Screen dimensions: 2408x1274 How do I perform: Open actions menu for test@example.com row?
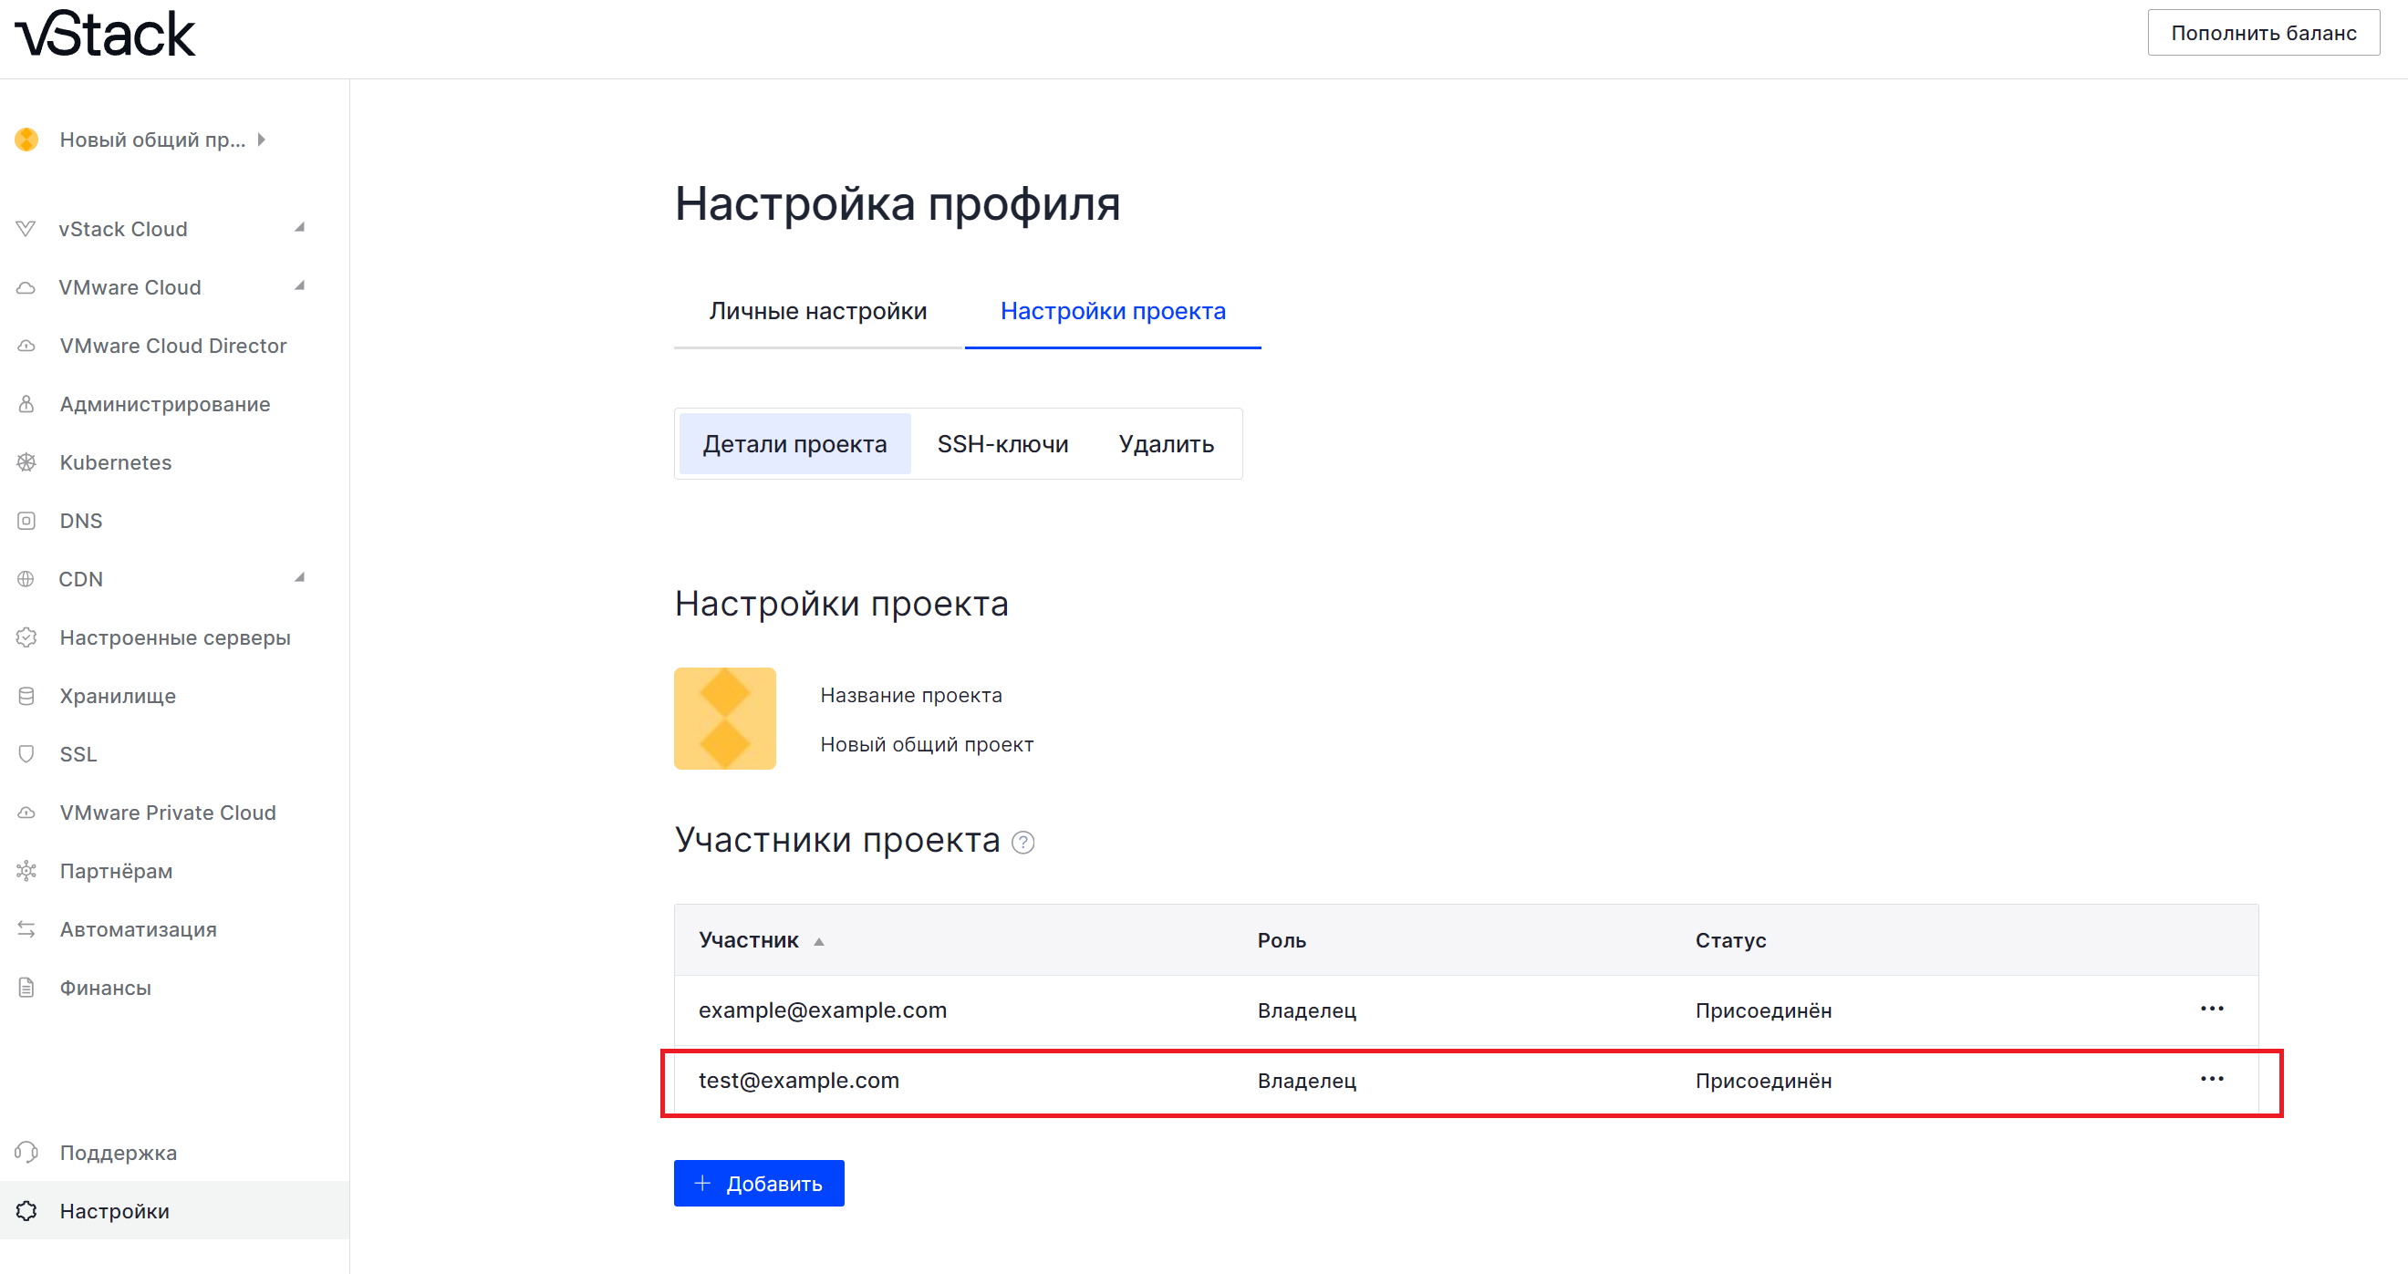click(2212, 1079)
